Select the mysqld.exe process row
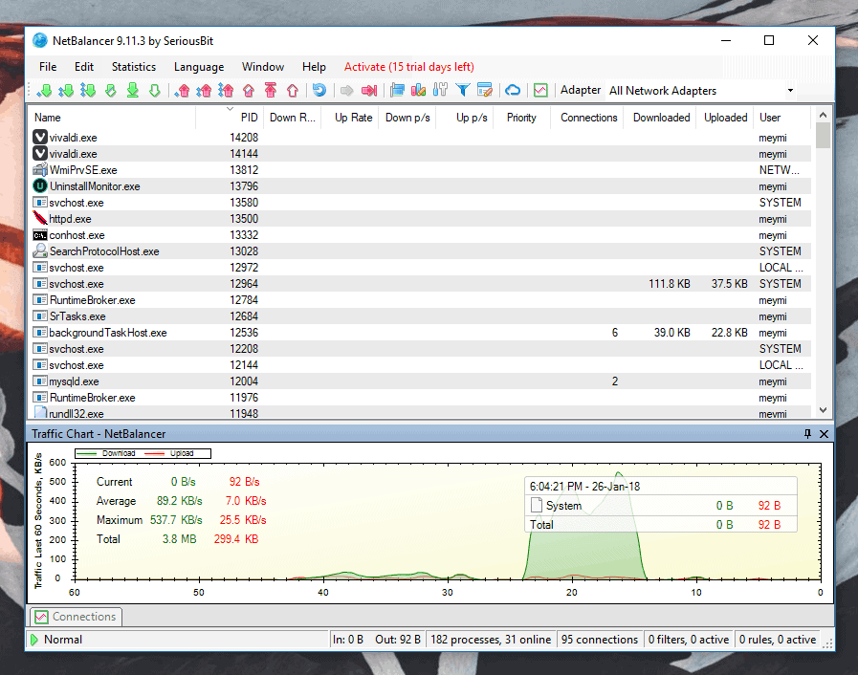 (420, 381)
